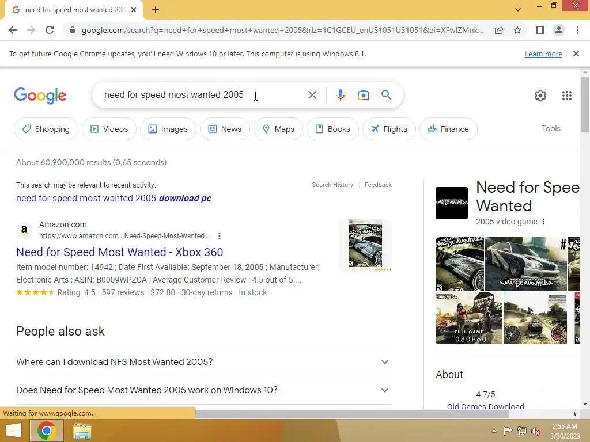Open Need for Speed Most Wanted Xbox 360 result
This screenshot has width=590, height=442.
click(x=120, y=252)
